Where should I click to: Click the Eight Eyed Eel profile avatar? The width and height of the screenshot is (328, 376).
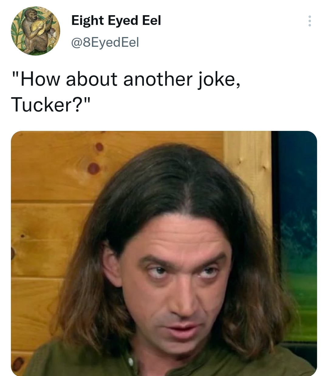tap(36, 31)
